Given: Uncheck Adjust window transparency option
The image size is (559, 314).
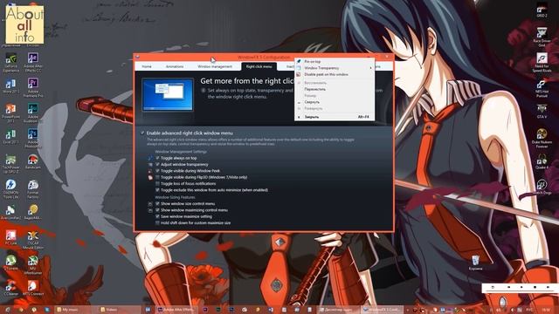Looking at the screenshot, I should click(x=157, y=164).
